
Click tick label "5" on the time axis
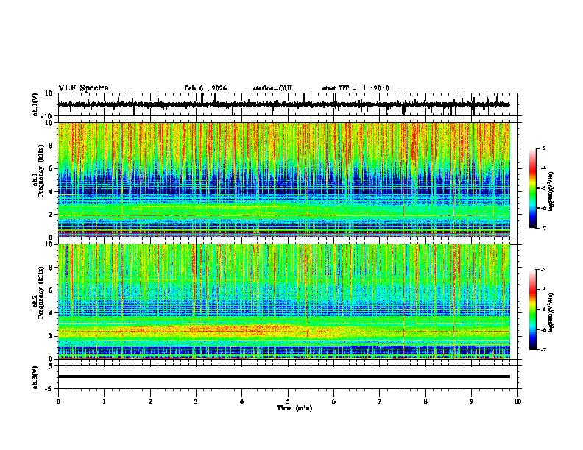[x=288, y=401]
